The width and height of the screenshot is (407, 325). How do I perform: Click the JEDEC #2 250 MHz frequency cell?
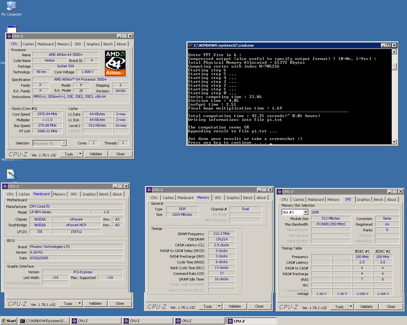383,257
